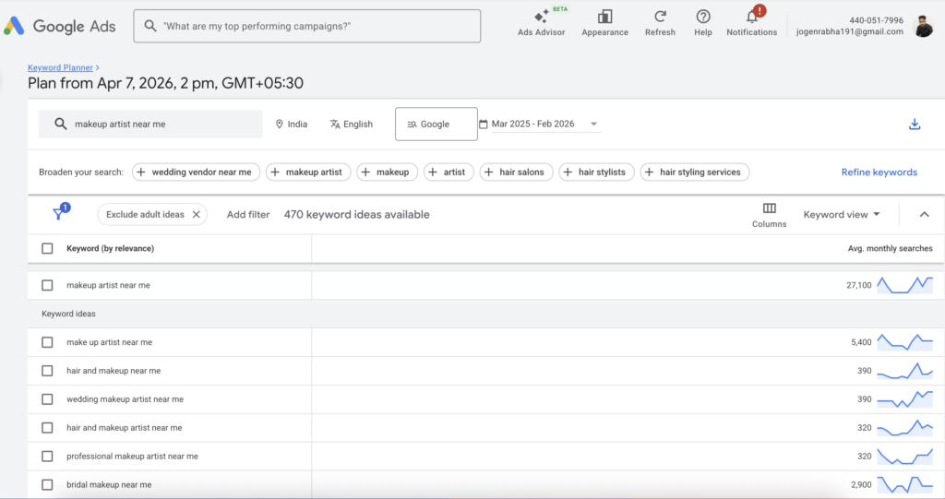Open Google search network setting
This screenshot has width=945, height=499.
pyautogui.click(x=437, y=125)
